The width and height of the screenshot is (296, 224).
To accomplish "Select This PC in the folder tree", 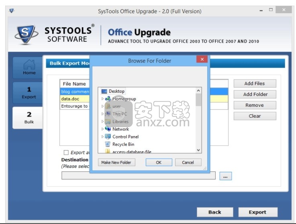I will pos(120,114).
